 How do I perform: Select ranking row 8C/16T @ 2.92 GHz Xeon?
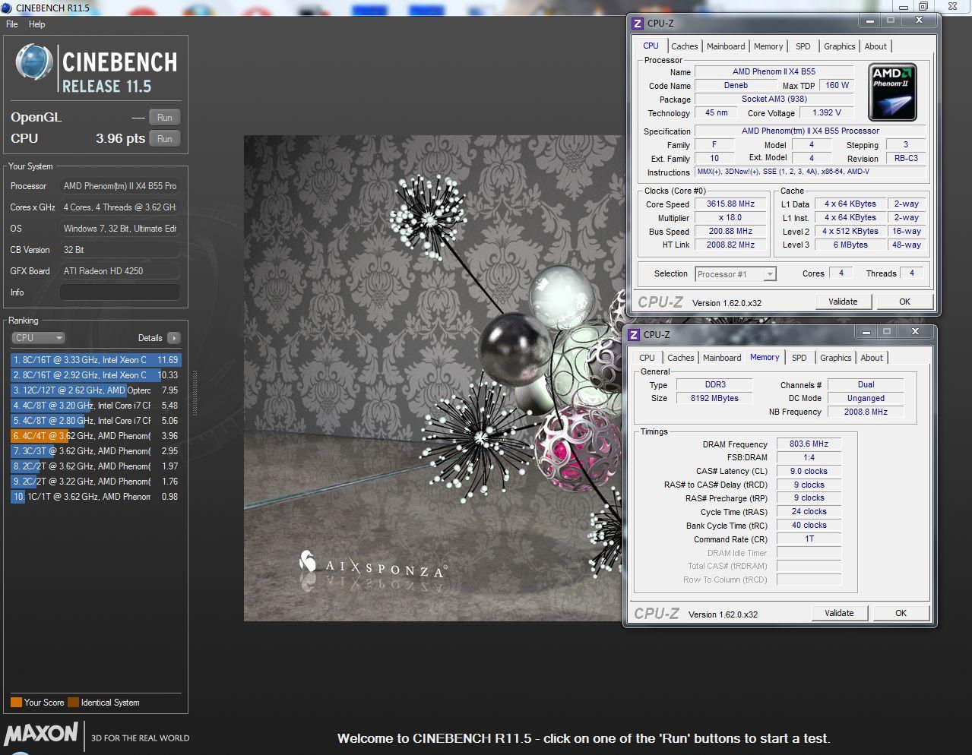coord(96,375)
